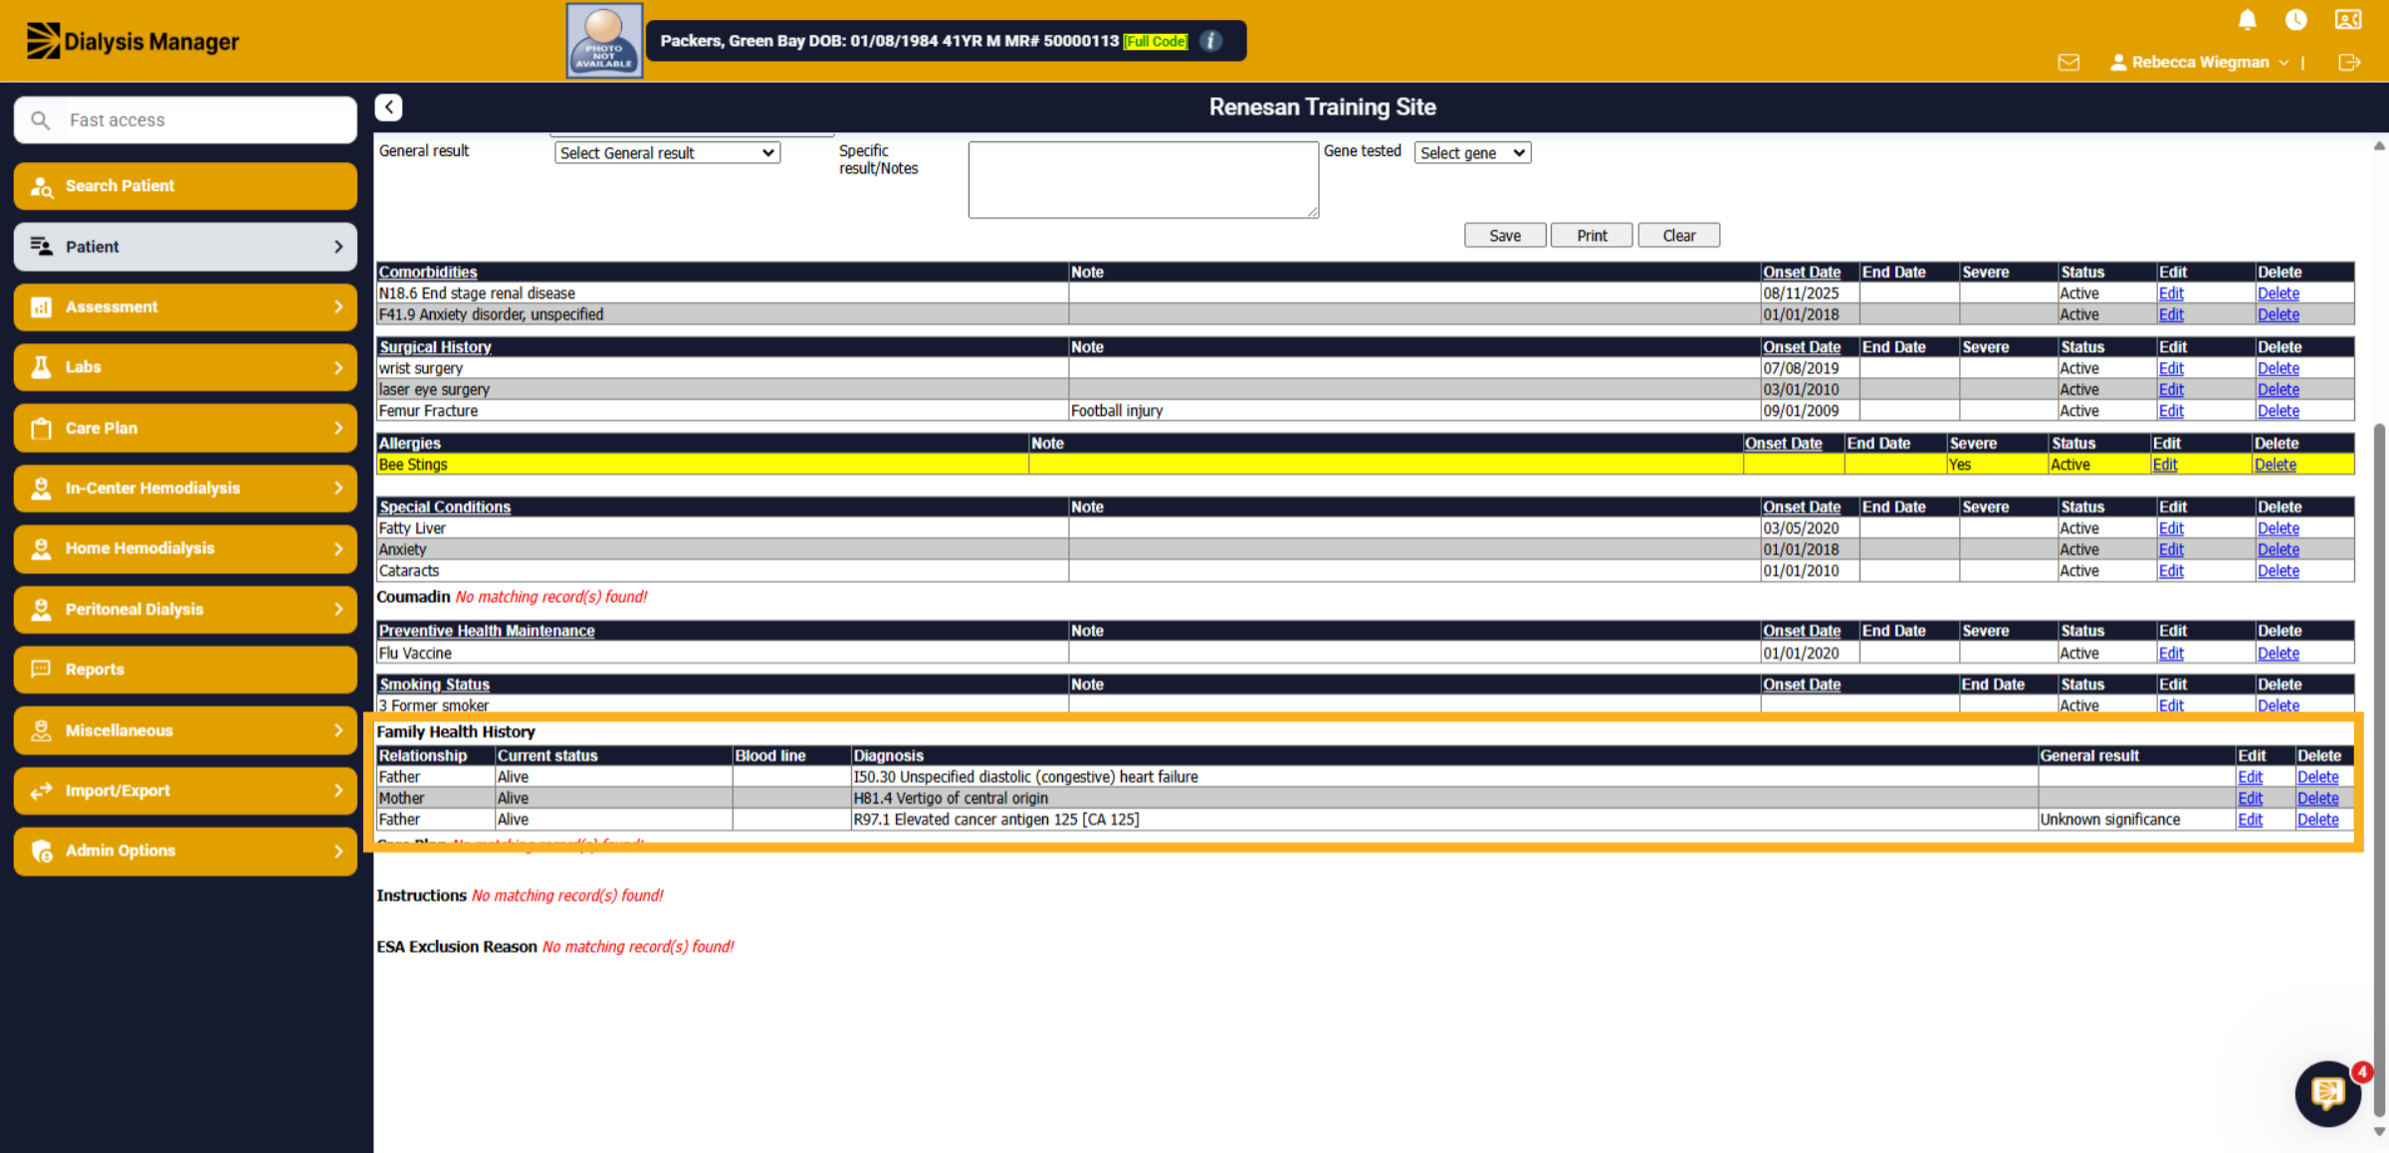This screenshot has height=1153, width=2389.
Task: Open the Reports sidebar item
Action: point(185,670)
